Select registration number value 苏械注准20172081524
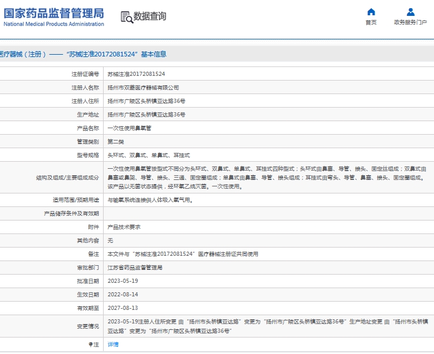 coord(136,74)
